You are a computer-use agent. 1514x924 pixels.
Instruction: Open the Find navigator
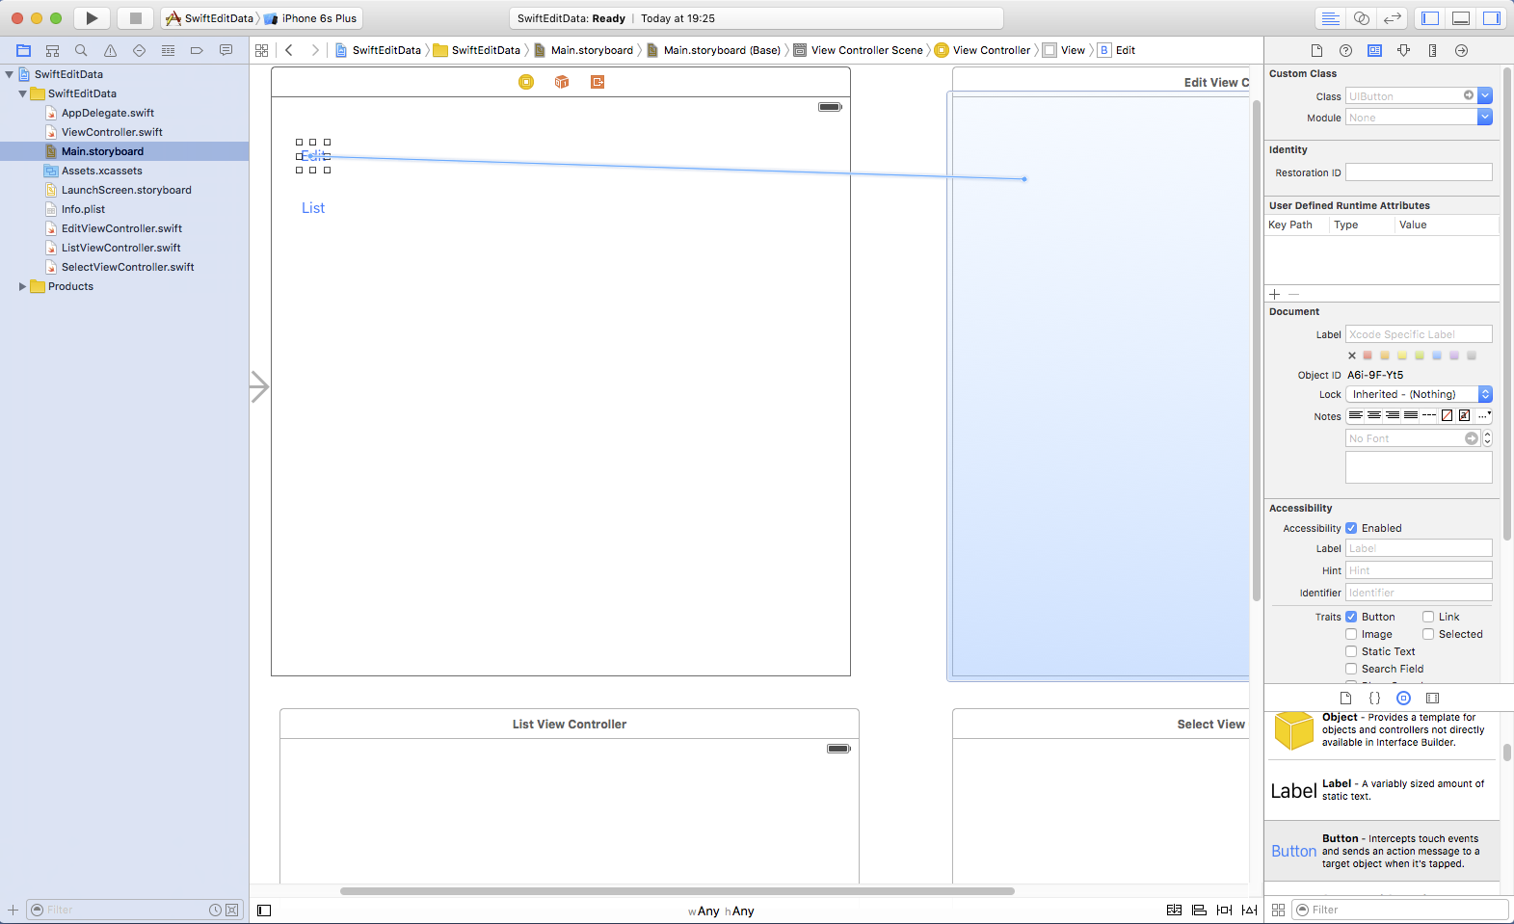(81, 50)
